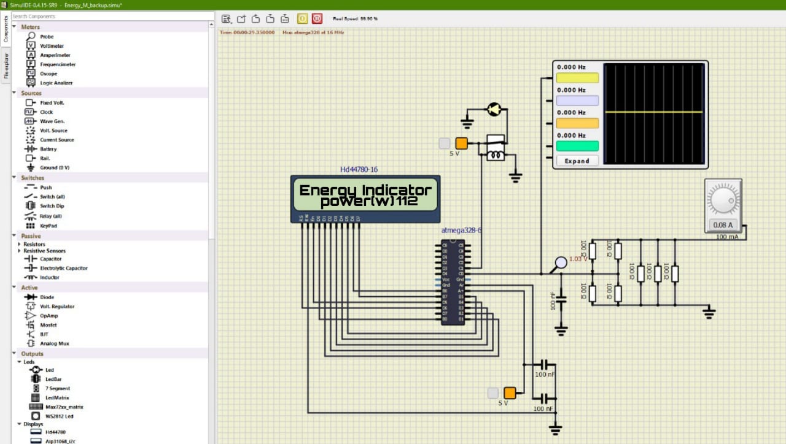Image resolution: width=786 pixels, height=444 pixels.
Task: Pick the Oscope component from the list
Action: click(42, 74)
